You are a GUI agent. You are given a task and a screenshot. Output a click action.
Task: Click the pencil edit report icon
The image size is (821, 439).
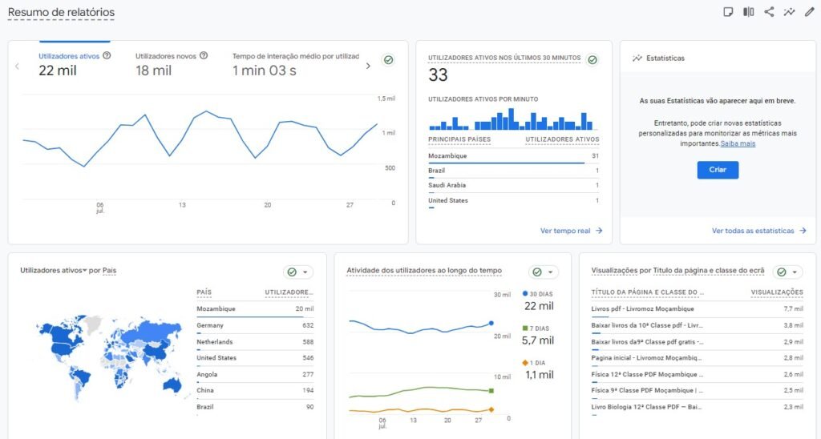point(809,12)
